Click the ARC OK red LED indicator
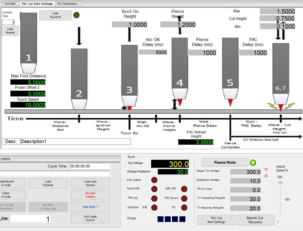 [x=184, y=189]
